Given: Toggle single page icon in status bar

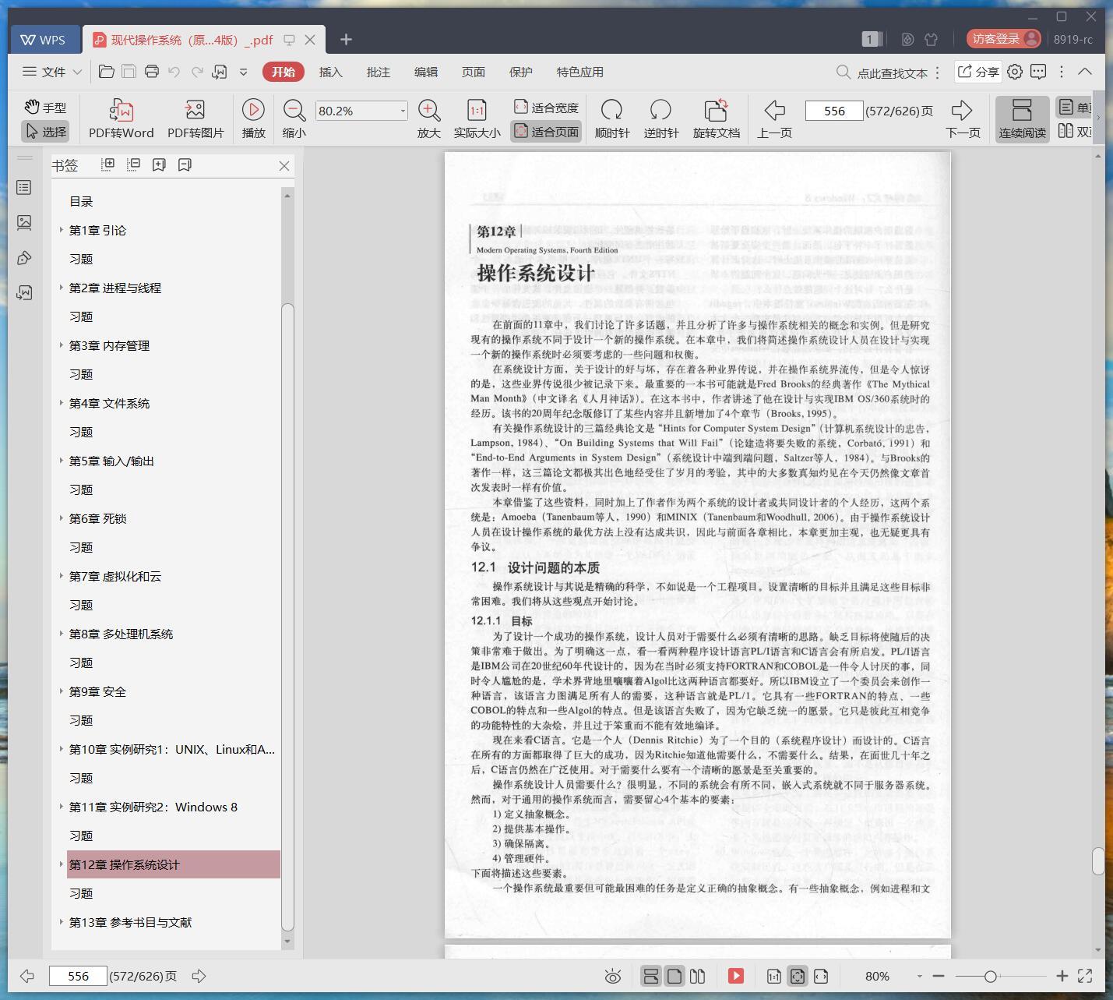Looking at the screenshot, I should point(674,976).
